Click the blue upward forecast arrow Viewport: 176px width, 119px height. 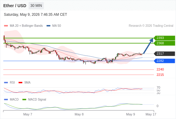point(148,46)
